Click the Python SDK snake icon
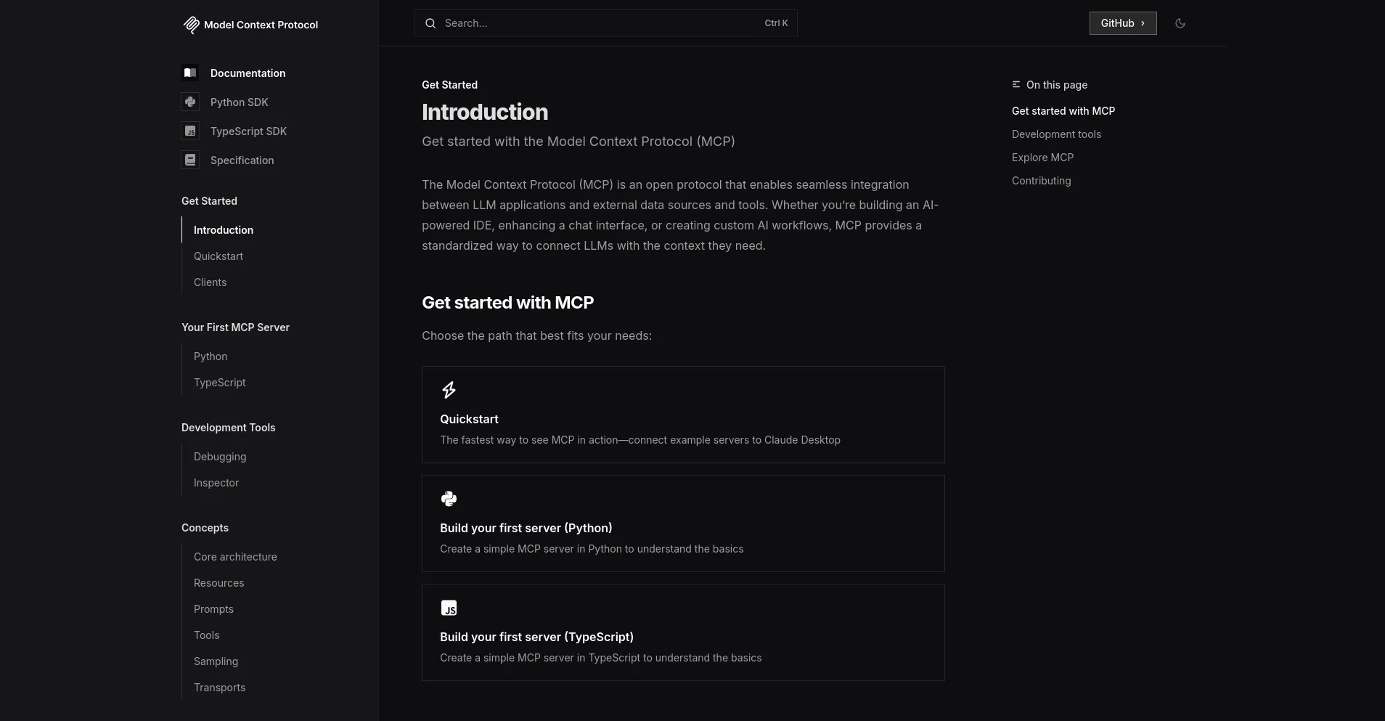 pyautogui.click(x=190, y=102)
